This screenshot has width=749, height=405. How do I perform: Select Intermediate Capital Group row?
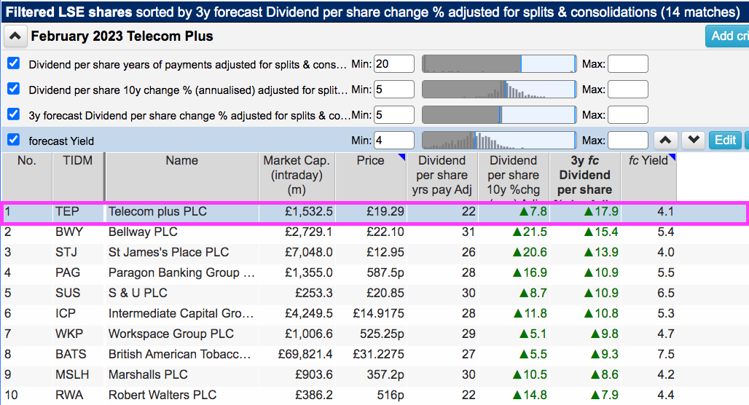click(181, 314)
